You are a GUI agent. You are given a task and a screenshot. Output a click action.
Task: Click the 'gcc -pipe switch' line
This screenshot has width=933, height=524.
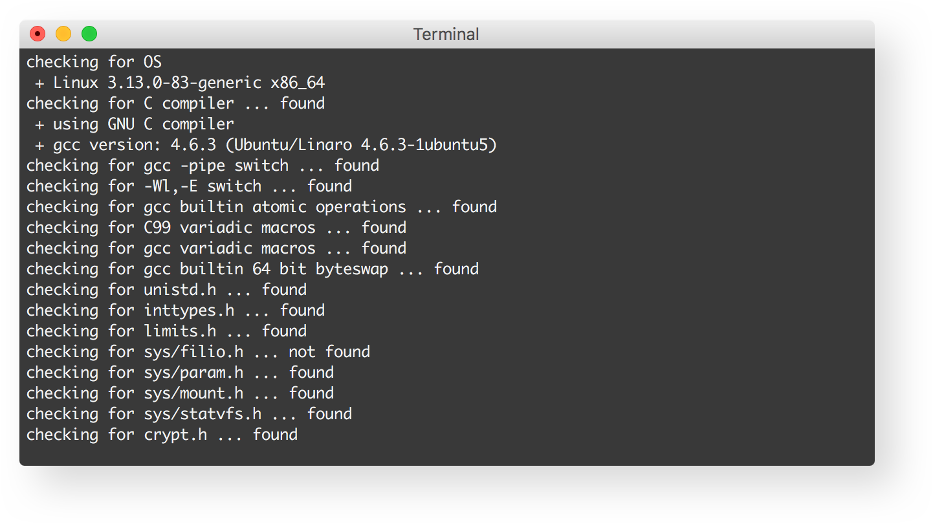coord(203,166)
